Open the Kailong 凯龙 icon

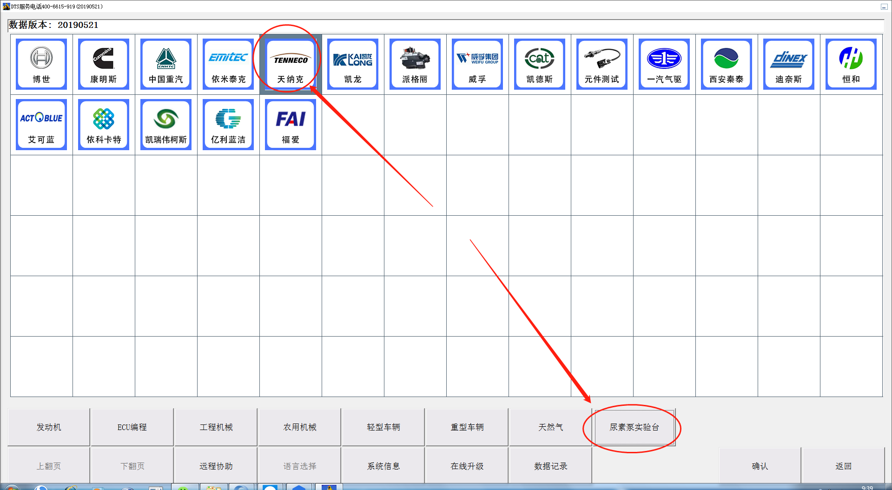click(x=353, y=64)
